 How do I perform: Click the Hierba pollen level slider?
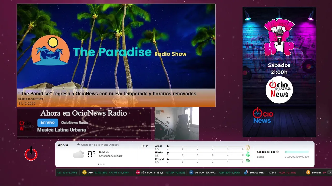pyautogui.click(x=205, y=153)
